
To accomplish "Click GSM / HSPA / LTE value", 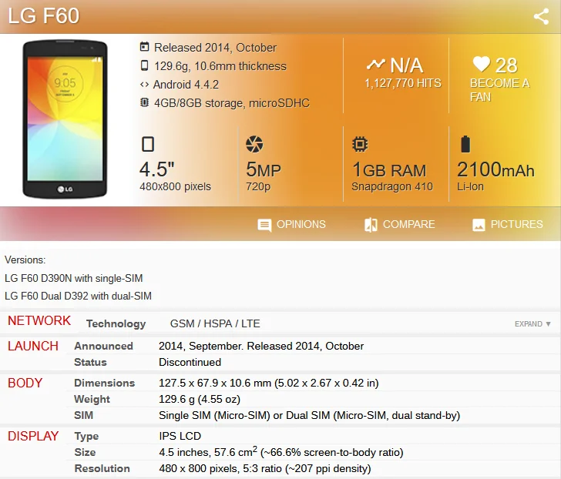I will tap(215, 323).
